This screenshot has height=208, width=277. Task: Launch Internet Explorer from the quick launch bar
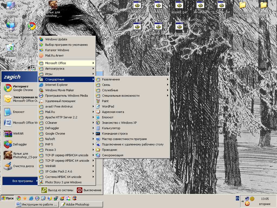[x=31, y=198]
